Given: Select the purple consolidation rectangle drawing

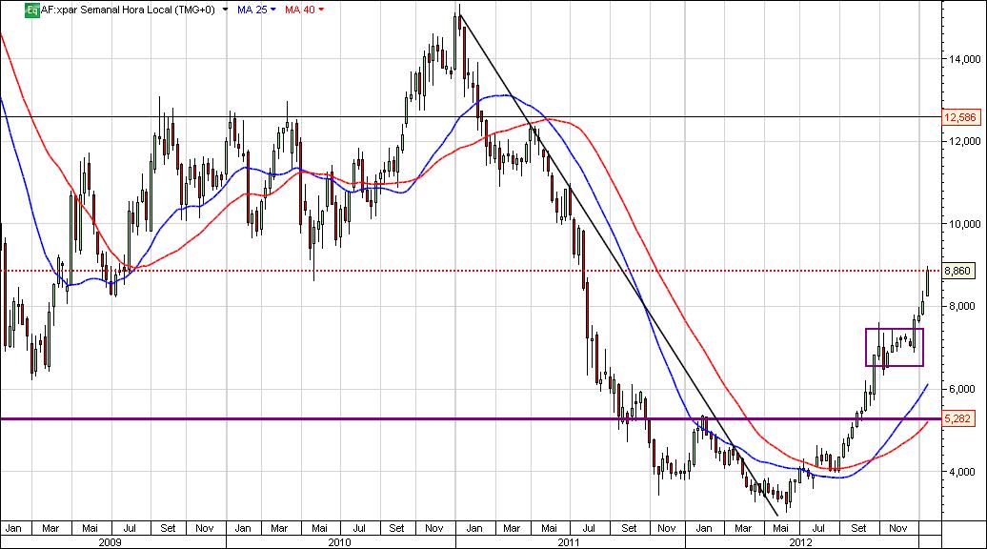Looking at the screenshot, I should [895, 348].
